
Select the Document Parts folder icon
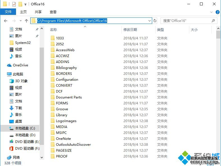pos(53,97)
